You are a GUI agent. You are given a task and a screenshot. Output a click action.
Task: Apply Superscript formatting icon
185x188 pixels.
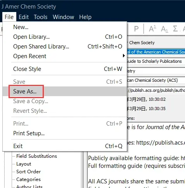152,29
